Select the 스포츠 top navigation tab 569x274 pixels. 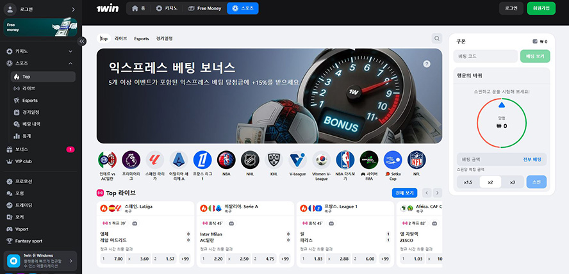pyautogui.click(x=242, y=8)
